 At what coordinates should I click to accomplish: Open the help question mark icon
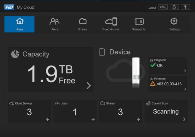(x=185, y=7)
